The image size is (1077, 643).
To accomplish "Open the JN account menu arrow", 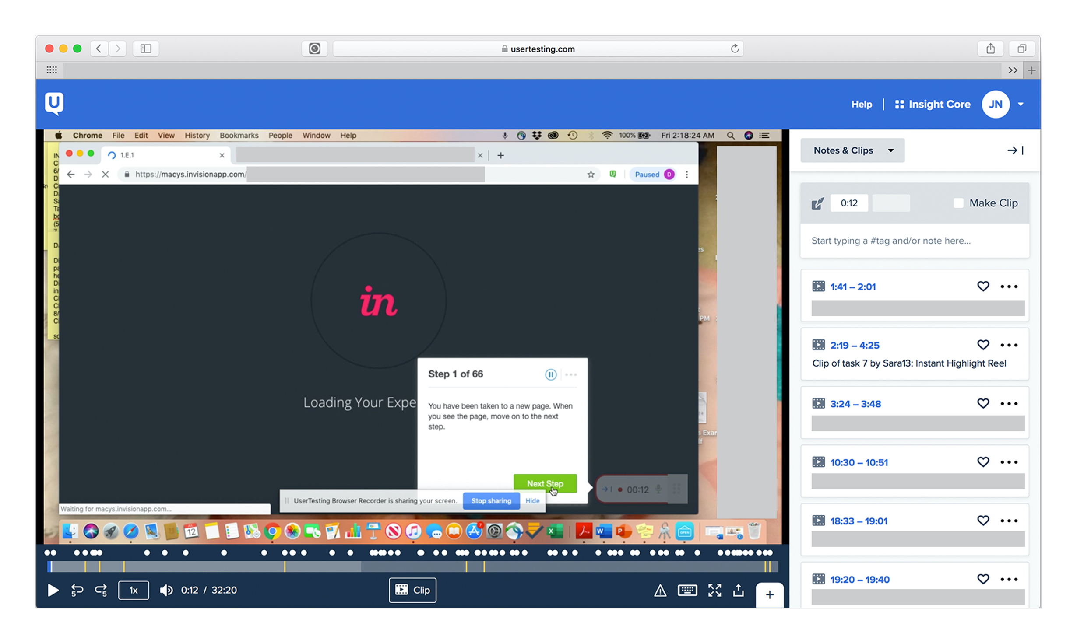I will click(x=1021, y=105).
